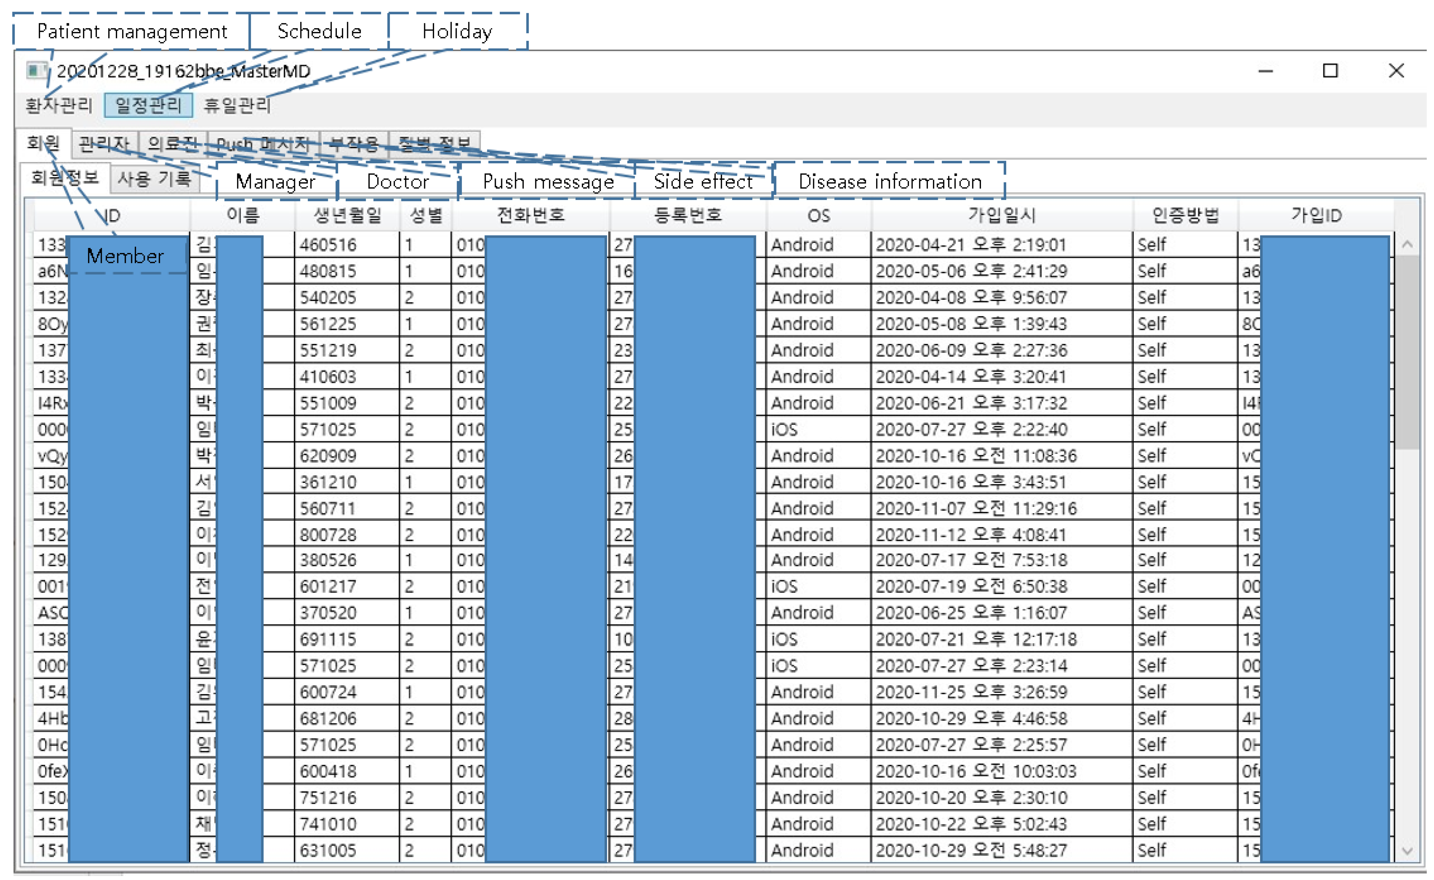Sort by 가입일시 column header

pyautogui.click(x=1002, y=216)
